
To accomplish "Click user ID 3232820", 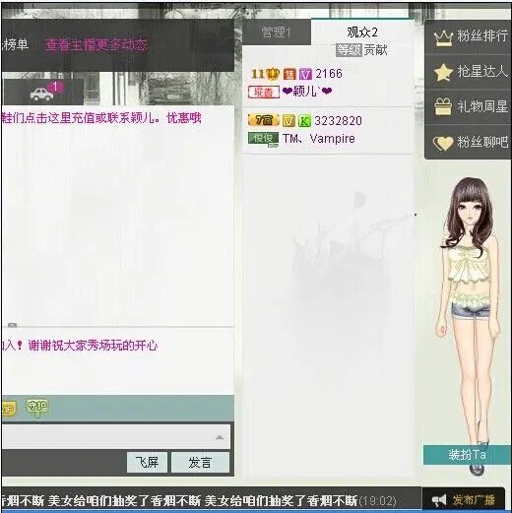I will (x=338, y=121).
